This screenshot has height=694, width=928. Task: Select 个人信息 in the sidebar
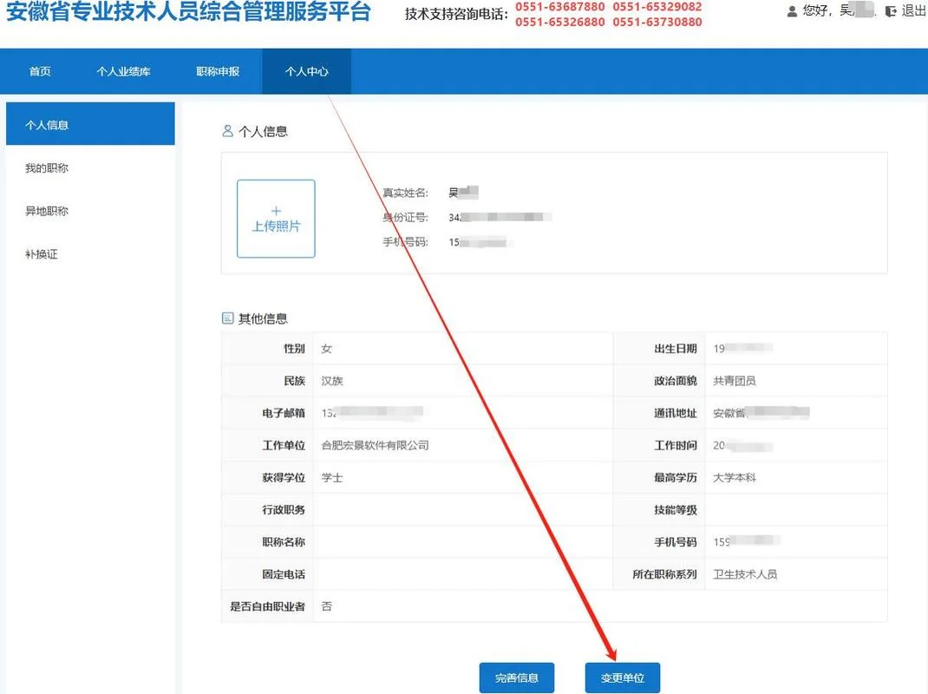click(90, 124)
